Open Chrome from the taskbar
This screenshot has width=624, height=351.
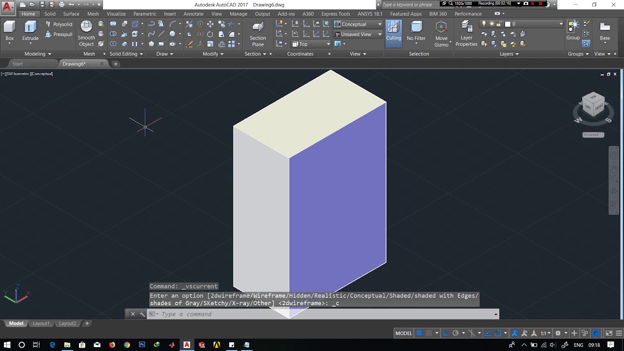pos(127,345)
